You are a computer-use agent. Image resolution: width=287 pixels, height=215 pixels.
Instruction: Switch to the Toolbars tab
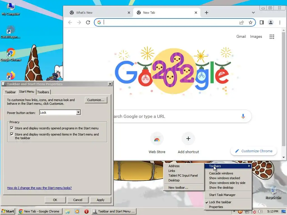click(x=43, y=92)
